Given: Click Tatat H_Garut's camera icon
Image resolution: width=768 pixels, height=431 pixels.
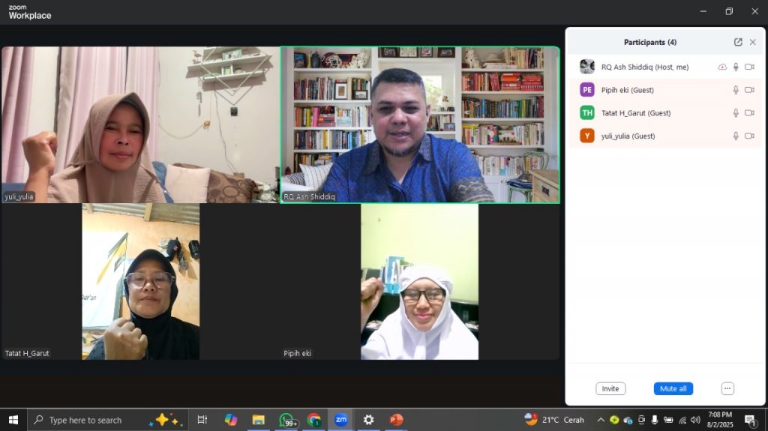Looking at the screenshot, I should tap(749, 113).
